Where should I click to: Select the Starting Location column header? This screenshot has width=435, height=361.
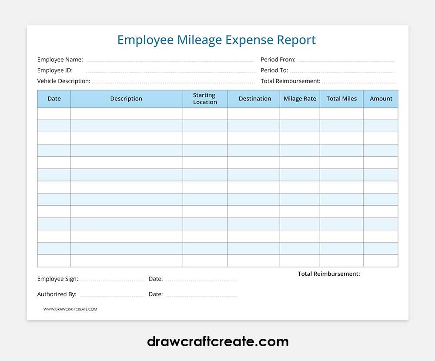[205, 99]
